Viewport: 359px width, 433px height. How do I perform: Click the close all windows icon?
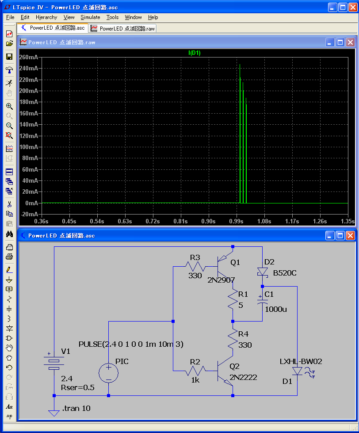click(x=9, y=191)
